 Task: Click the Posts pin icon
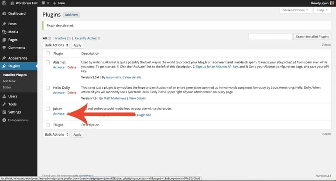pyautogui.click(x=4, y=24)
